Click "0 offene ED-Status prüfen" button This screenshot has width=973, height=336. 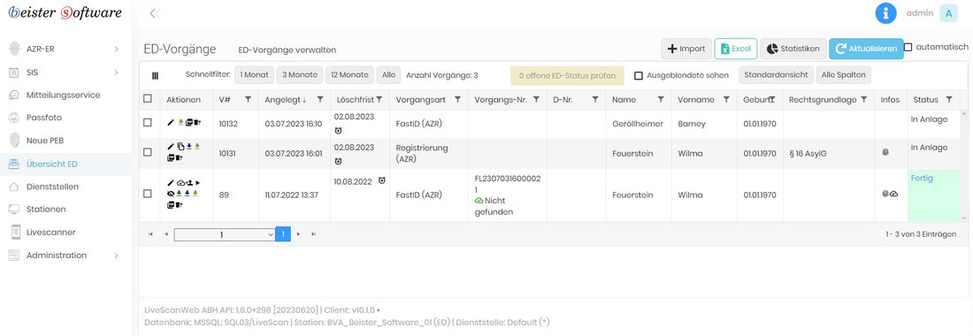[x=566, y=76]
